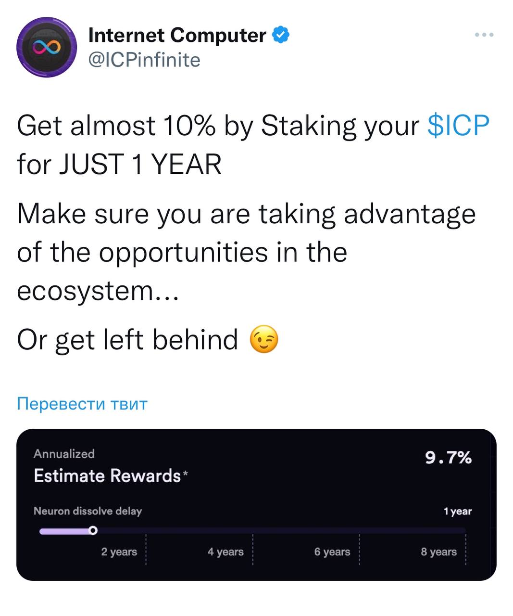
Task: Select the 8 years slider mark
Action: pos(438,552)
